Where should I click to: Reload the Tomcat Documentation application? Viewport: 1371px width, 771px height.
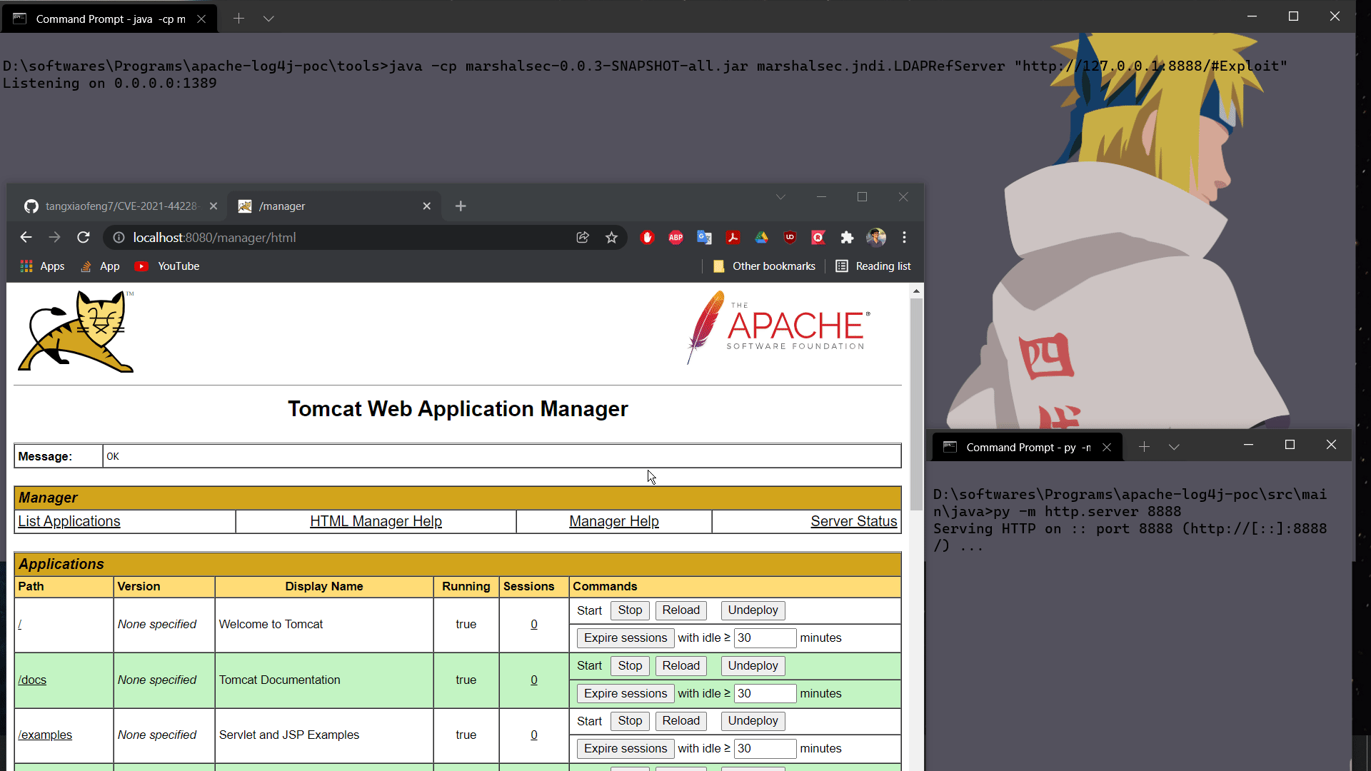[681, 666]
